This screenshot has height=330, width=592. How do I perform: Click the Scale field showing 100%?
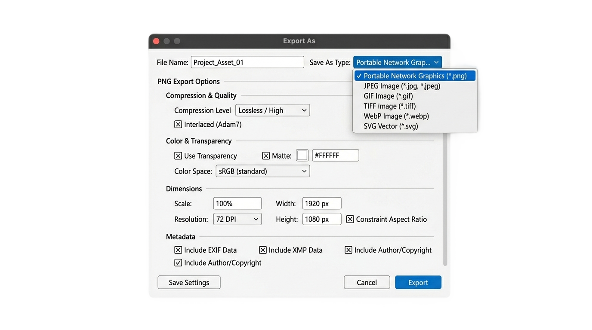(x=237, y=203)
